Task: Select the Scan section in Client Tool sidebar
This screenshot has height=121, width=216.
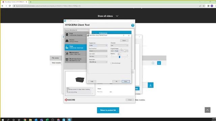Action: click(x=76, y=47)
